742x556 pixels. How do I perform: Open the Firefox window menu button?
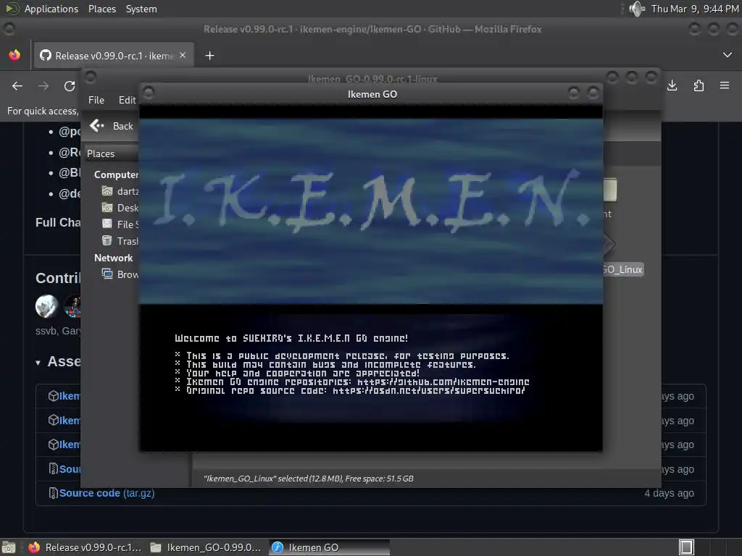point(9,29)
